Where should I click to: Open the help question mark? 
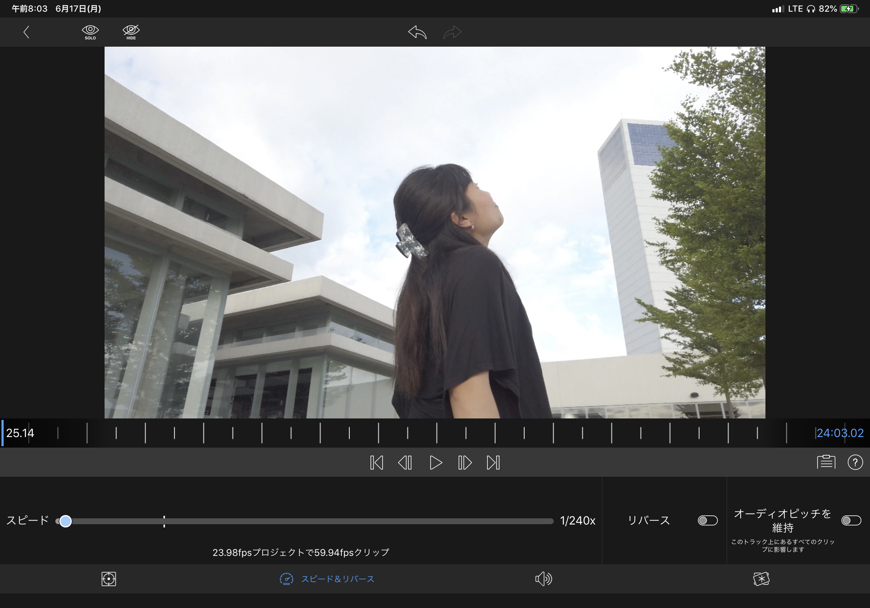[x=855, y=462]
